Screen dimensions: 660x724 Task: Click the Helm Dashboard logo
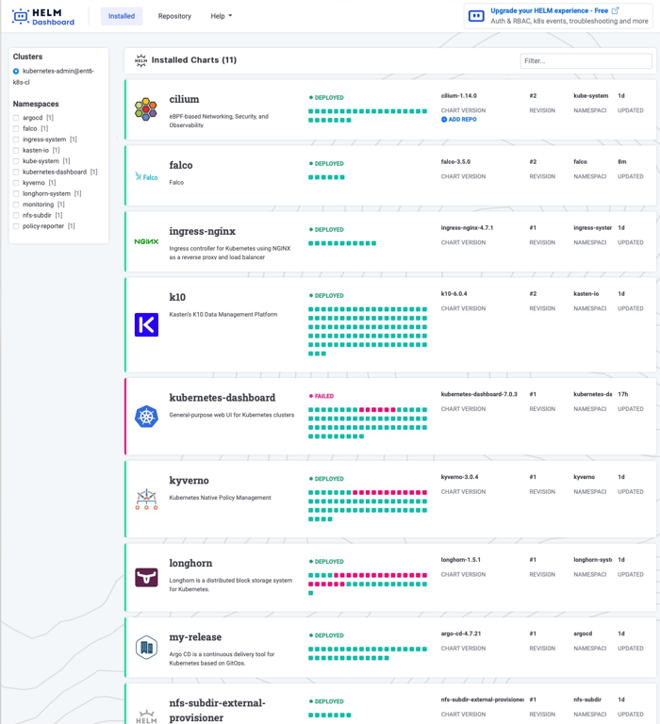coord(43,17)
